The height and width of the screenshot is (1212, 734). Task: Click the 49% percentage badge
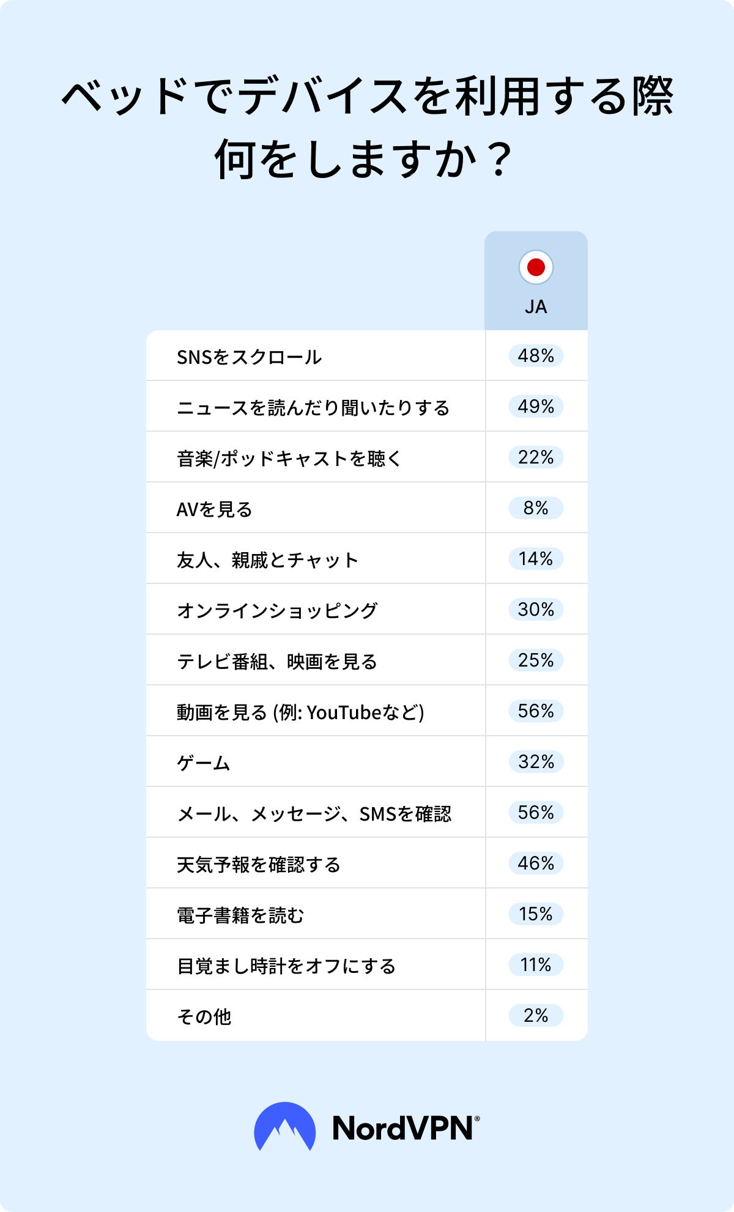(x=536, y=407)
